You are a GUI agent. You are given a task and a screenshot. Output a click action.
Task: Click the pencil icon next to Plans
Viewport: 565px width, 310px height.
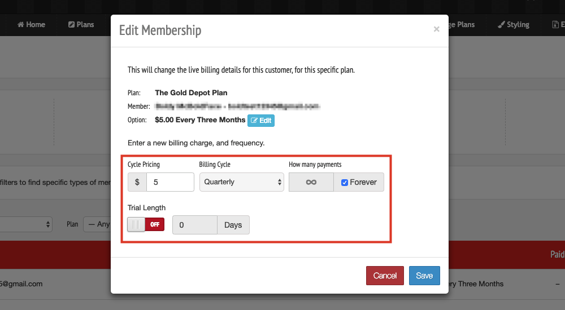pyautogui.click(x=71, y=24)
